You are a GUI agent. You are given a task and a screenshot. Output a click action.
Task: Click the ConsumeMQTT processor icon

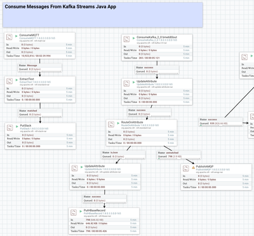10,37
